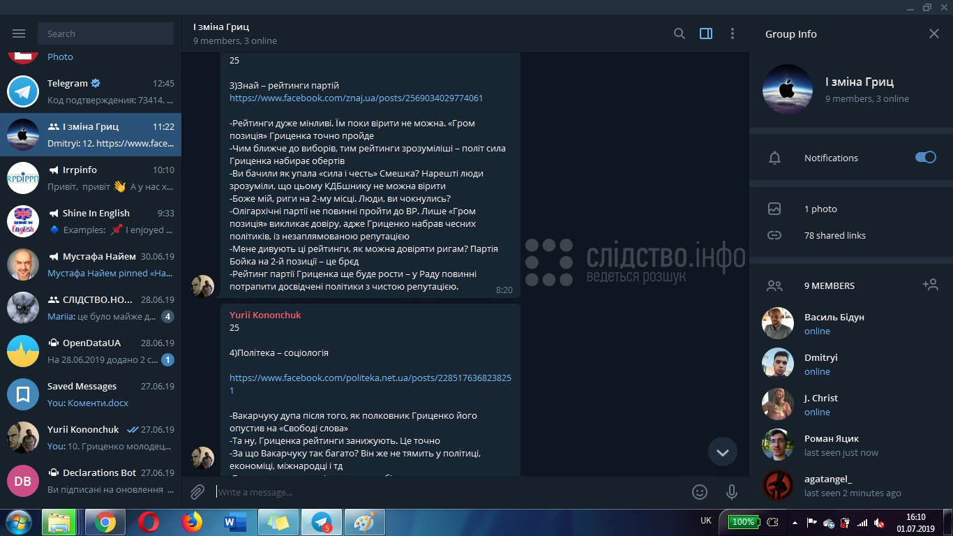Screen dimensions: 953x536
Task: Click the Notifications bell icon
Action: click(x=774, y=158)
